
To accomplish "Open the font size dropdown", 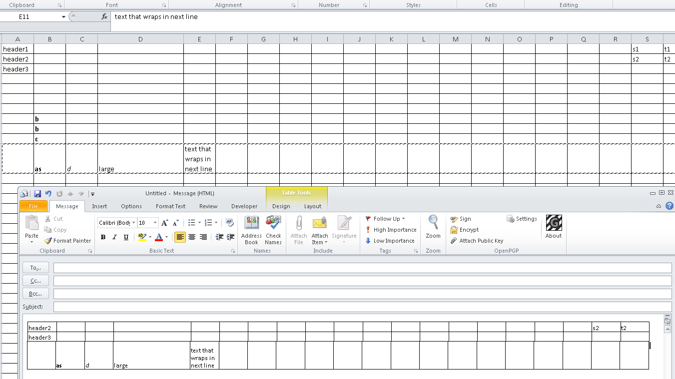I will point(155,223).
